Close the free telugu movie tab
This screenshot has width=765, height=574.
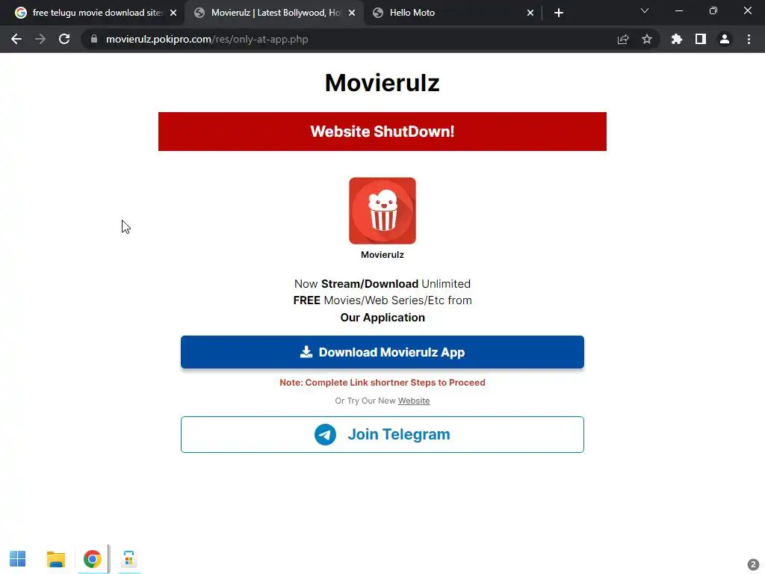point(173,13)
